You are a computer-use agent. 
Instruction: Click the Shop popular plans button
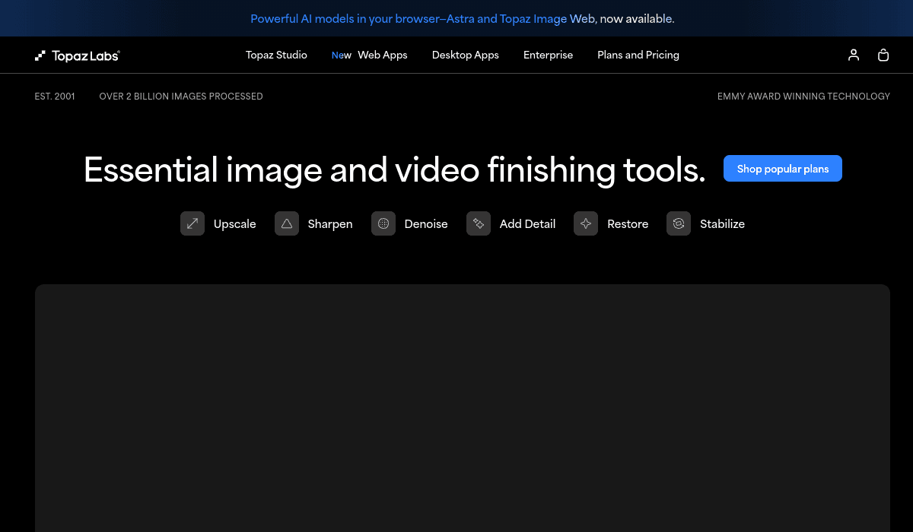tap(783, 169)
